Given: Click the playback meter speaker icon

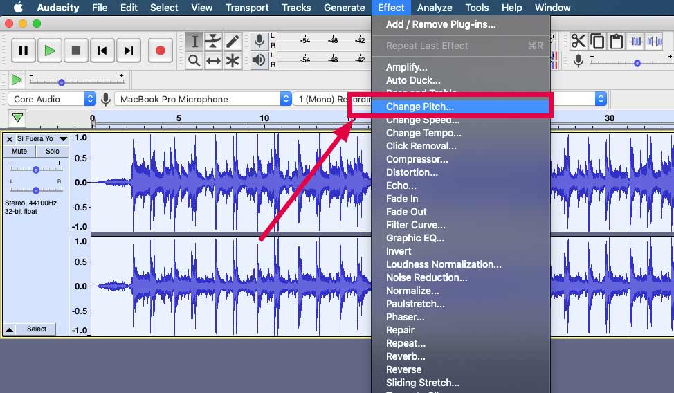Looking at the screenshot, I should pos(259,60).
